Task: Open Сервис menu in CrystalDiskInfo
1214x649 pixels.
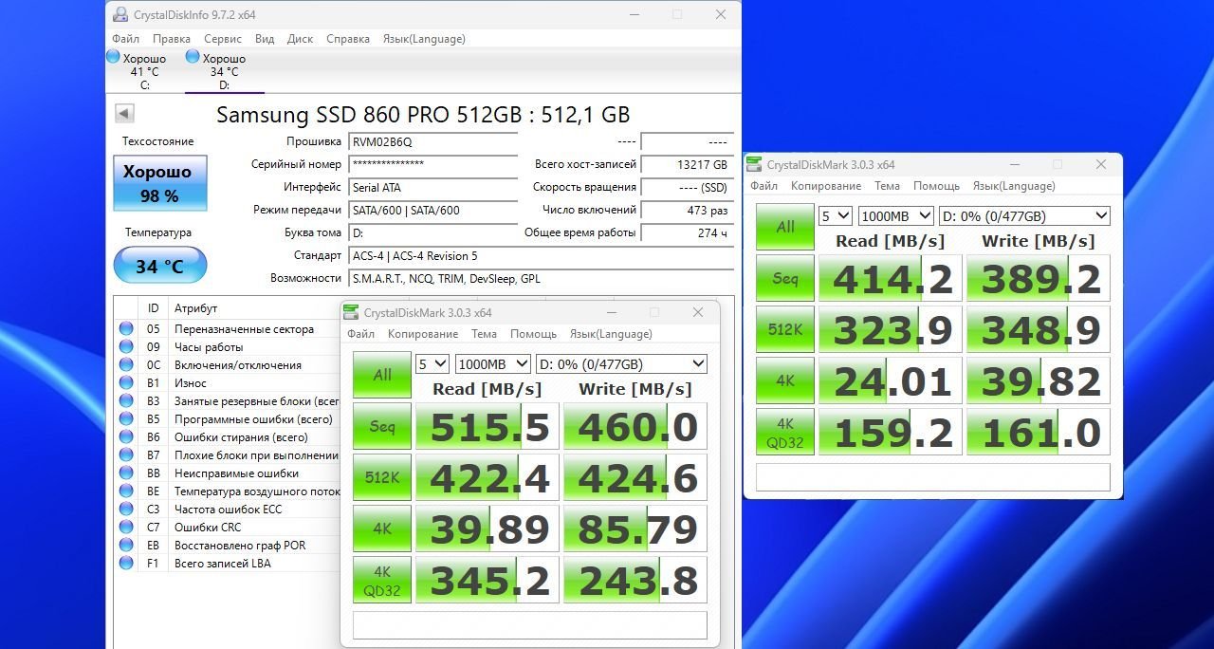Action: 223,39
